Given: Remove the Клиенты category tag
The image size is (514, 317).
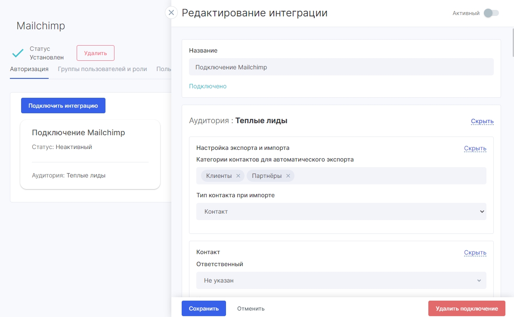Looking at the screenshot, I should [238, 176].
